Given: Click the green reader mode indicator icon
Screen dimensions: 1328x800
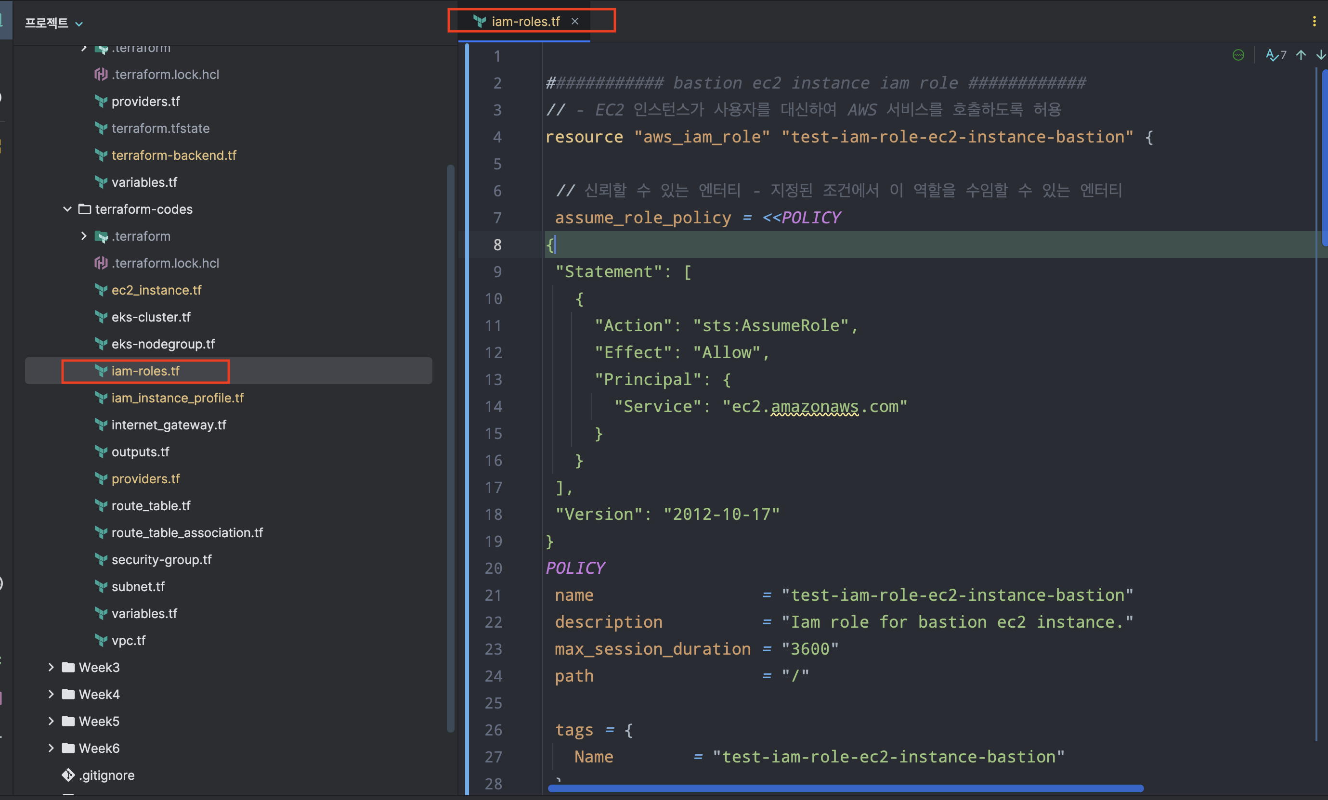Looking at the screenshot, I should (1238, 55).
